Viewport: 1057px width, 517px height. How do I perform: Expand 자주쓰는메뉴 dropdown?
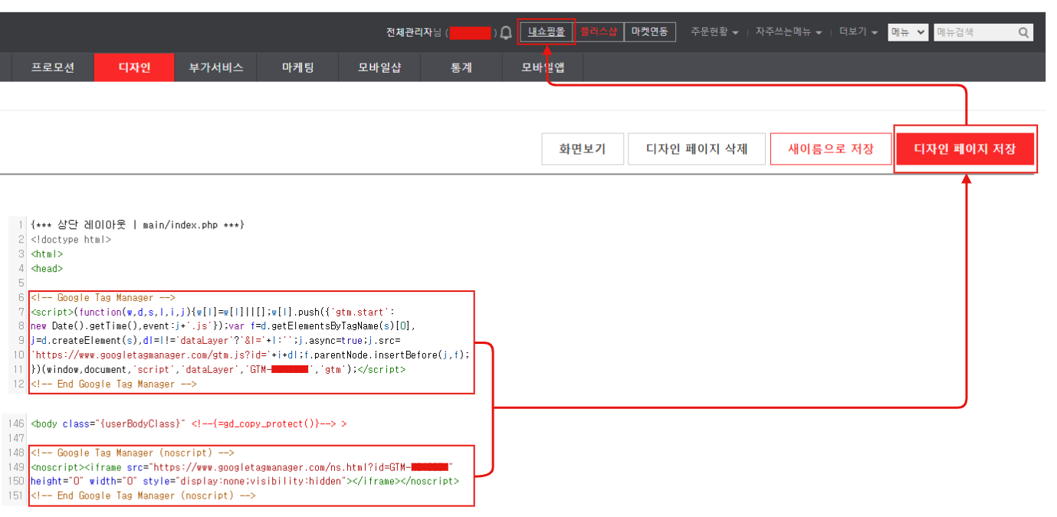point(789,32)
